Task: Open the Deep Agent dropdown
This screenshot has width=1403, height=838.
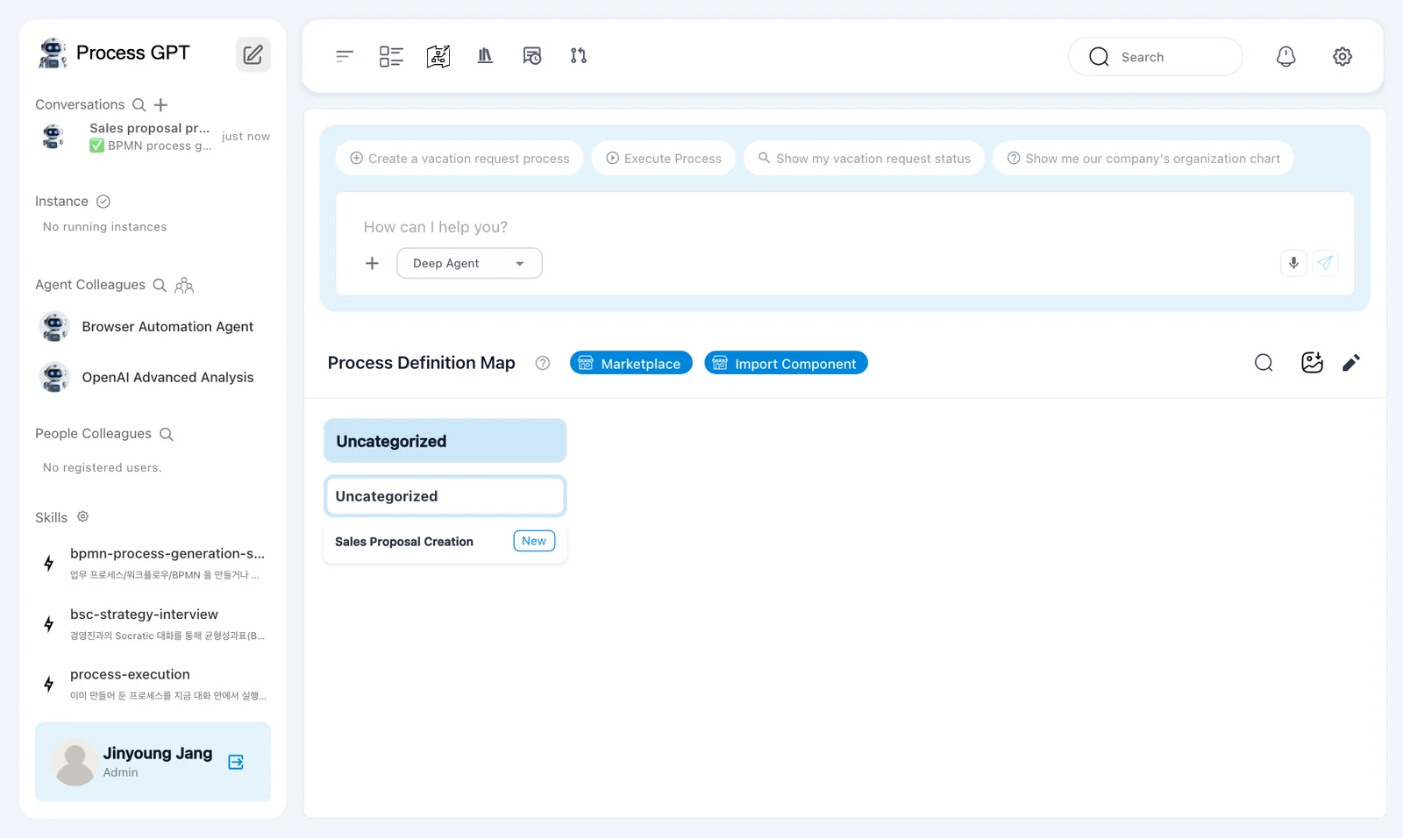Action: point(469,264)
